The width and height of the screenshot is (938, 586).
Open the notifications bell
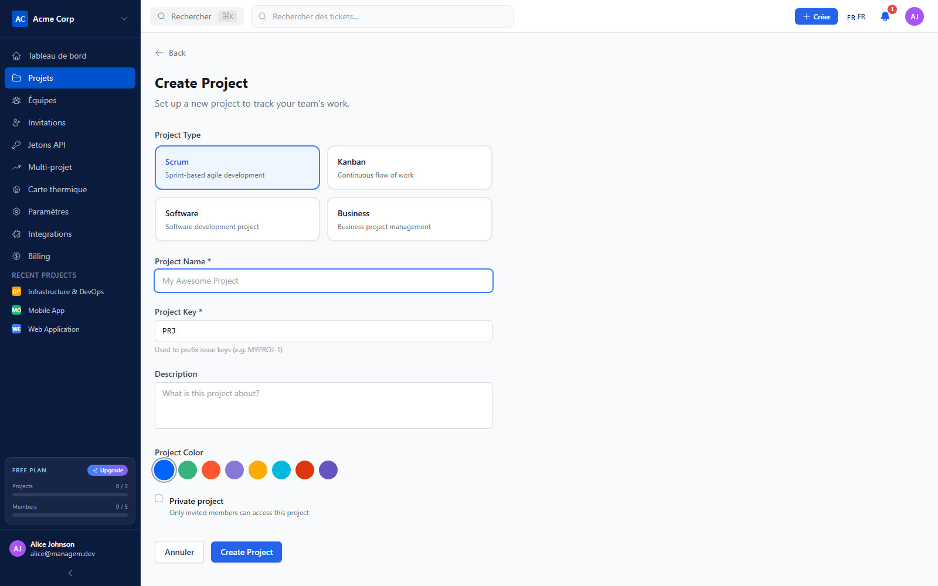click(885, 16)
